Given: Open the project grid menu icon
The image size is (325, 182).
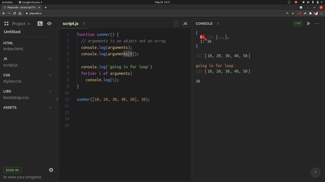Looking at the screenshot, I should click(x=7, y=24).
